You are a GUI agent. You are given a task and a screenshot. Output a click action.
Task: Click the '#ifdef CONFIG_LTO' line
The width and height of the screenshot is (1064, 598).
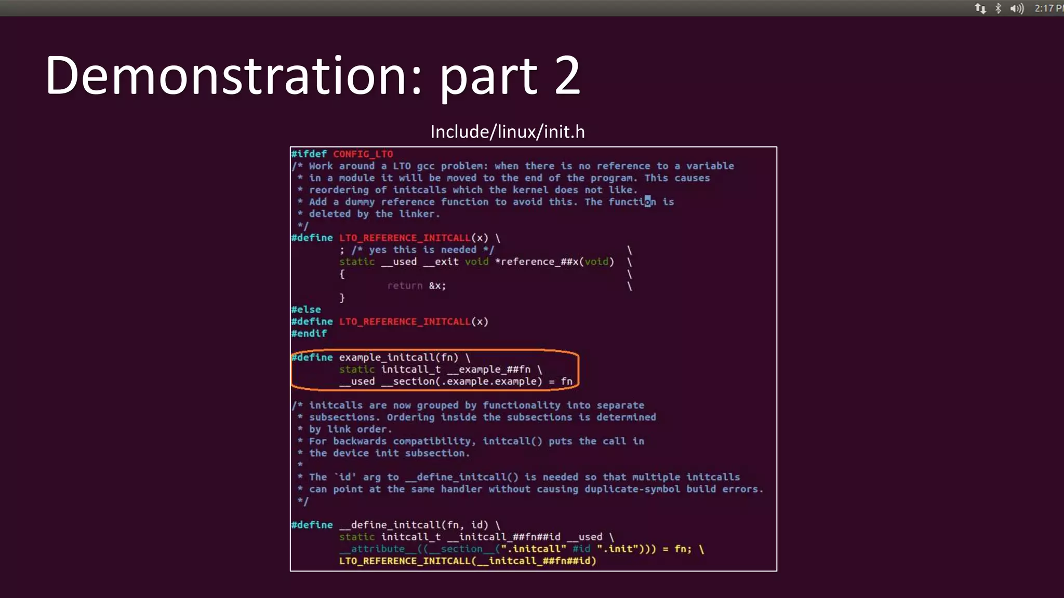coord(342,154)
